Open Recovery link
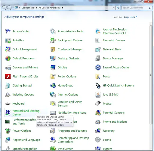The height and width of the screenshot is (151, 154). (109, 131)
